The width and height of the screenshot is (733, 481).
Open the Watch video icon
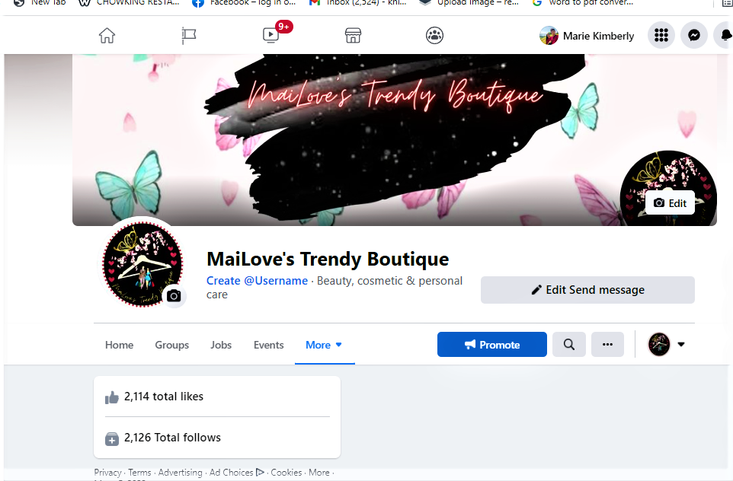tap(270, 36)
